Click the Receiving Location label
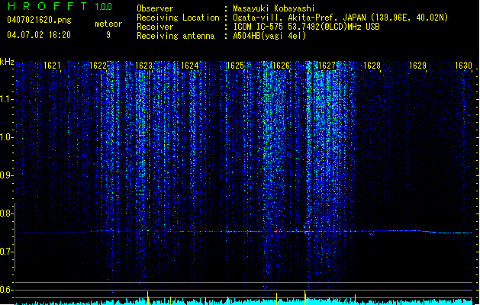The width and height of the screenshot is (480, 305). point(178,18)
